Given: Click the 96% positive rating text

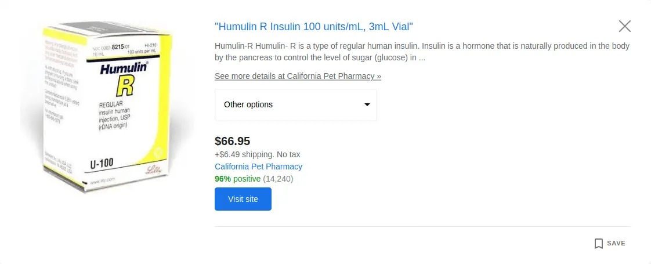Looking at the screenshot, I should pyautogui.click(x=237, y=179).
